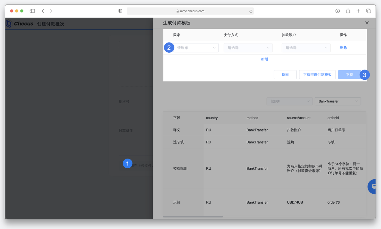Click the Share icon in toolbar
The image size is (381, 229).
point(348,11)
